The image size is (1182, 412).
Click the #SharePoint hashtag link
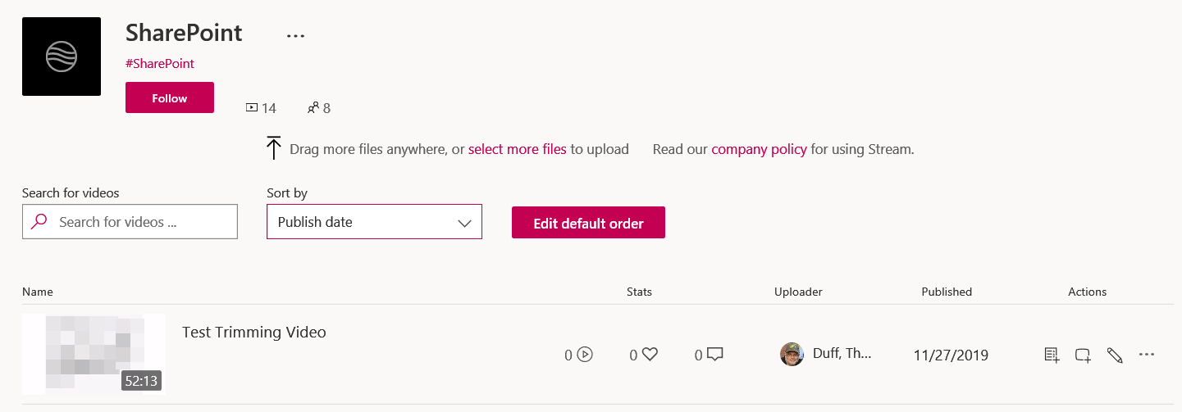(x=160, y=63)
